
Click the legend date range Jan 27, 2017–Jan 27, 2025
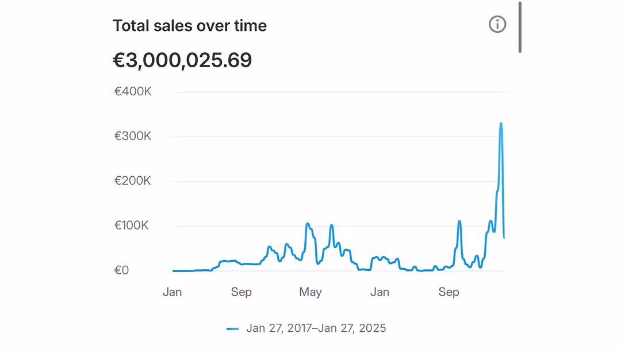pos(316,328)
